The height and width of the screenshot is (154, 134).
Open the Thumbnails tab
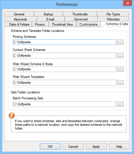(x=80, y=14)
